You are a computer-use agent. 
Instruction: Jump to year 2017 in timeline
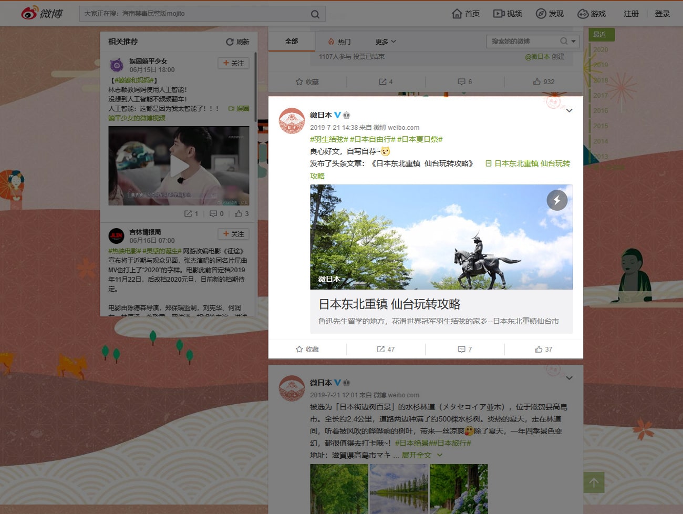[x=601, y=96]
